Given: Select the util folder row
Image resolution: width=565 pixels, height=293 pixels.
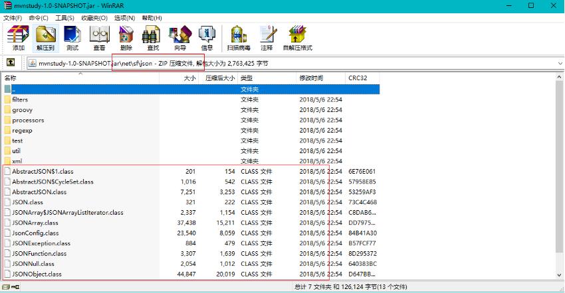Looking at the screenshot, I should coord(191,151).
